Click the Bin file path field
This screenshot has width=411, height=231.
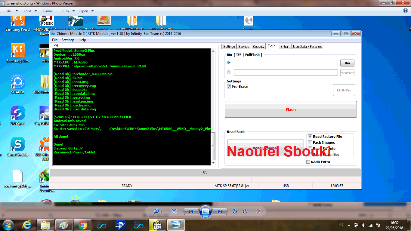pyautogui.click(x=286, y=63)
